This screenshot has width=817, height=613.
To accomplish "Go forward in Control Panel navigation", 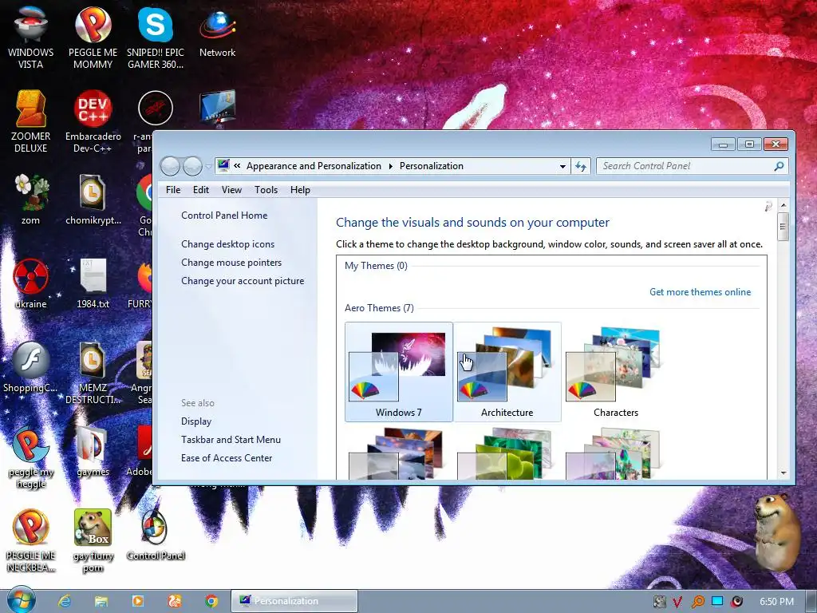I will (192, 166).
